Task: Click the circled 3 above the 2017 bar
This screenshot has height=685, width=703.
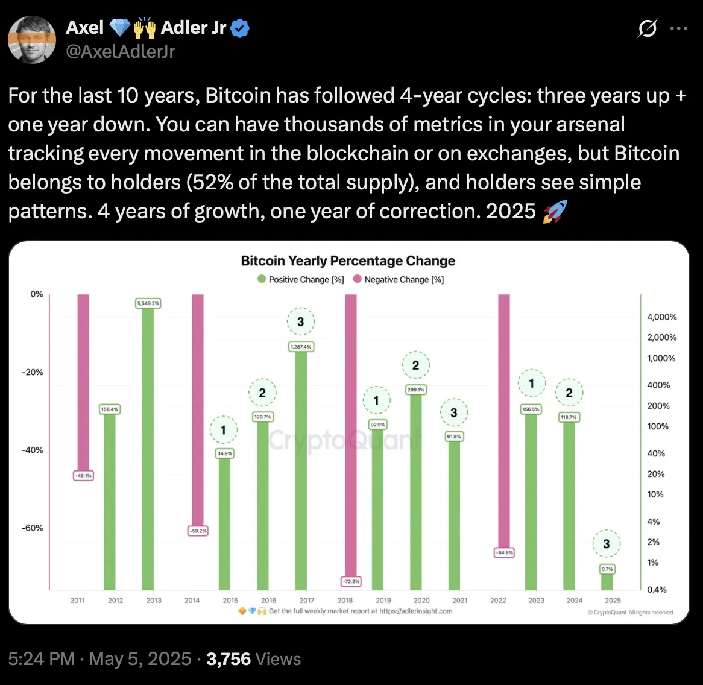Action: tap(301, 321)
